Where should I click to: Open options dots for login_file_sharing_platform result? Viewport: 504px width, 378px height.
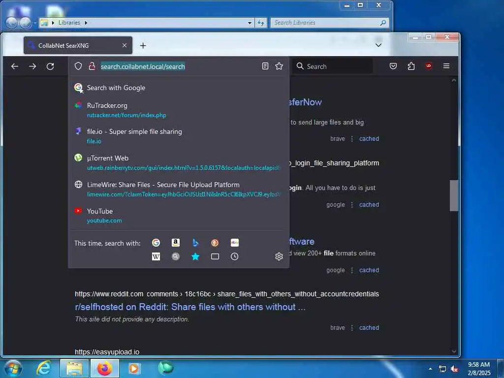pyautogui.click(x=352, y=204)
